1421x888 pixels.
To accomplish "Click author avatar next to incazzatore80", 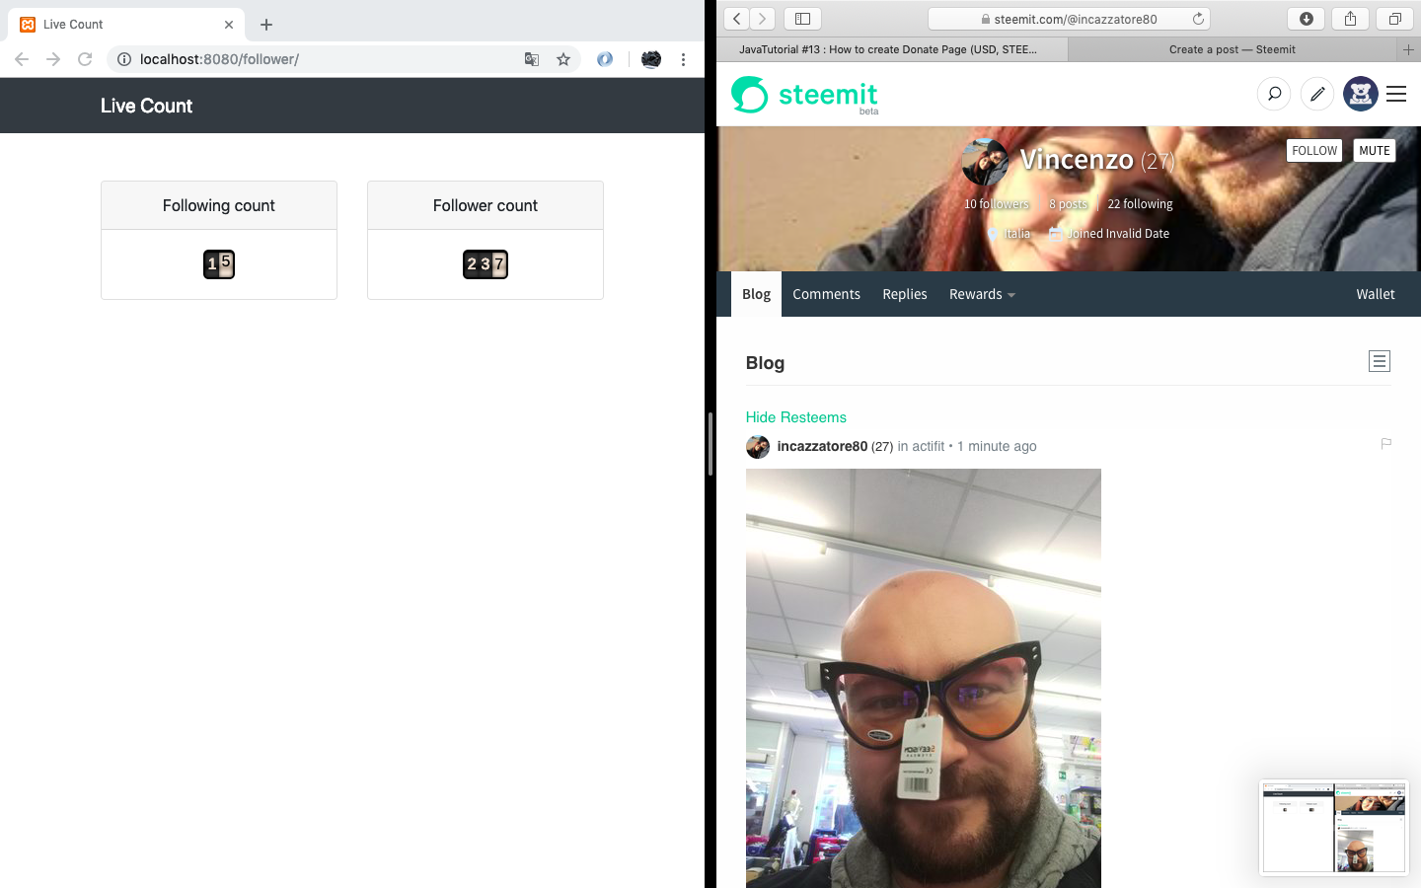I will [758, 447].
